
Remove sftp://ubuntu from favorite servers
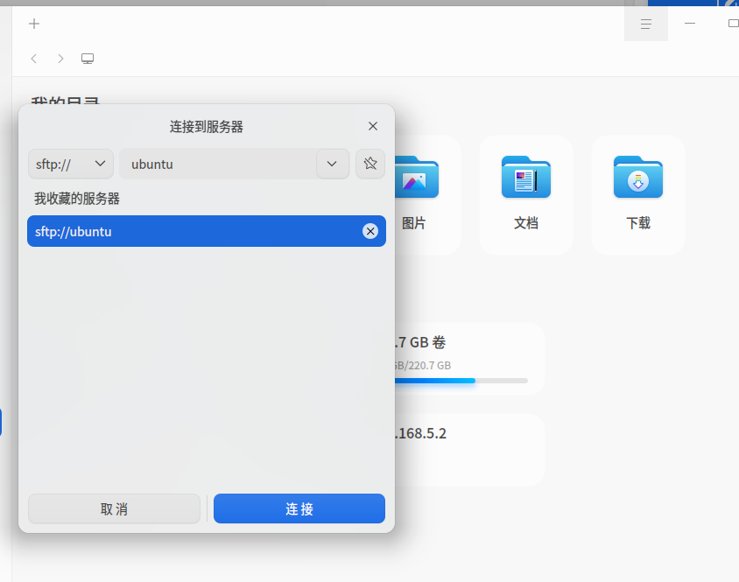pos(370,231)
